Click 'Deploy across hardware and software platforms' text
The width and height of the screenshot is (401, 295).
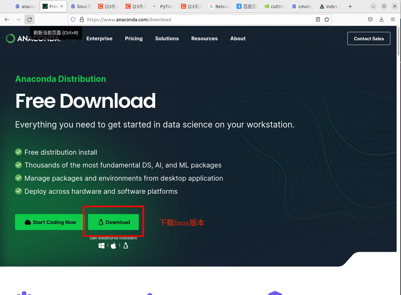click(x=101, y=191)
